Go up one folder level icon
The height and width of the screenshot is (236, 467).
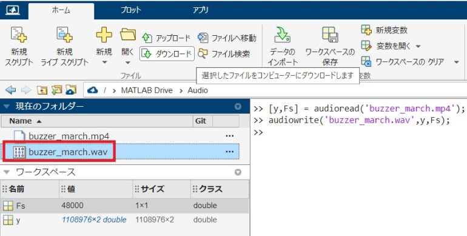coord(42,90)
